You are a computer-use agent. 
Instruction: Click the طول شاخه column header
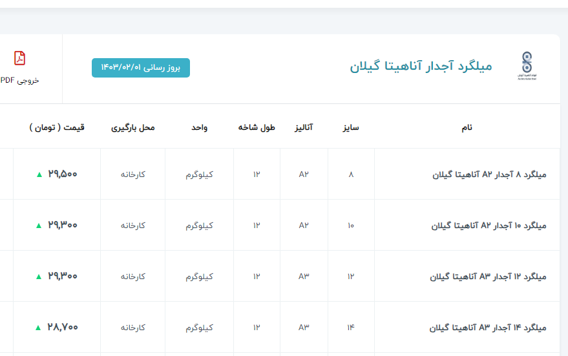(x=257, y=127)
